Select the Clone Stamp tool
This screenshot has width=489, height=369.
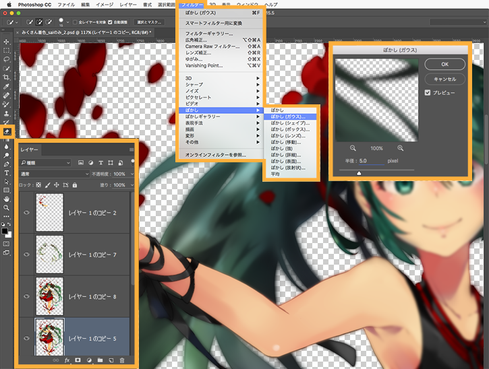pos(6,113)
